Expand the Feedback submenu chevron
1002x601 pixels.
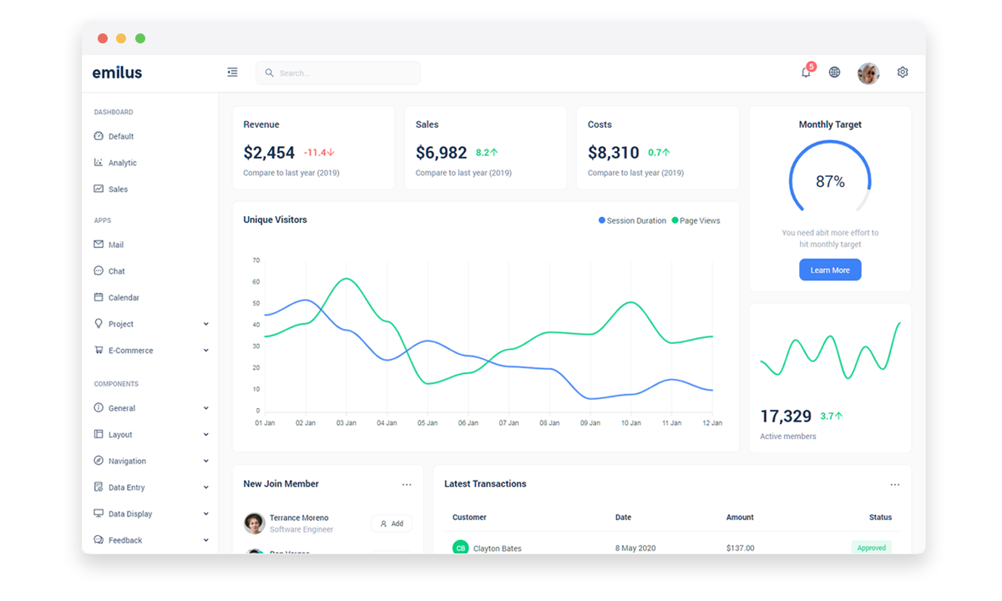point(206,540)
